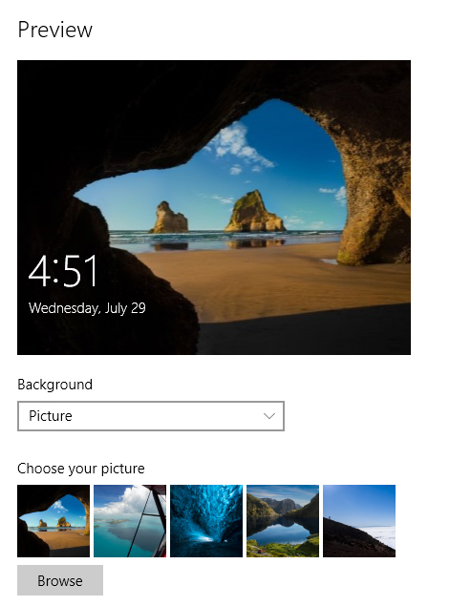Choose the dark hillside above clouds thumbnail
450x606 pixels.
coord(359,521)
